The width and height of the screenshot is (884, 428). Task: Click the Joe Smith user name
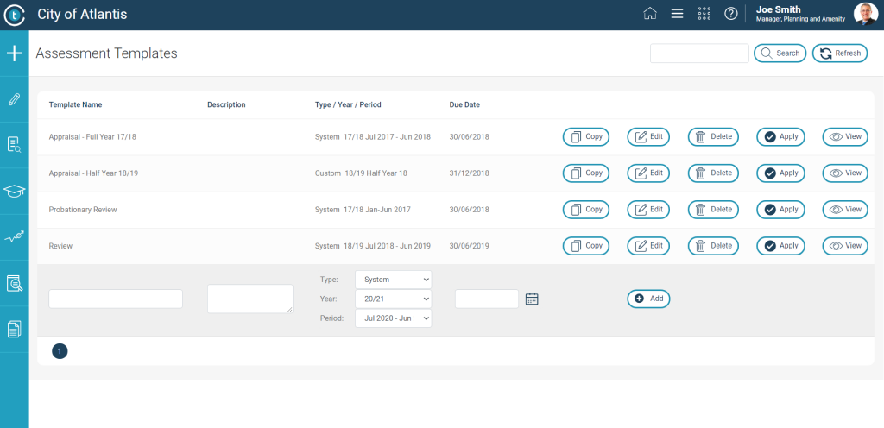(x=778, y=9)
